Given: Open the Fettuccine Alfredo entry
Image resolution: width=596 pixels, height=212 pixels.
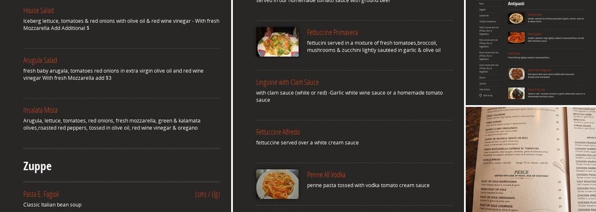Looking at the screenshot, I should (x=278, y=132).
